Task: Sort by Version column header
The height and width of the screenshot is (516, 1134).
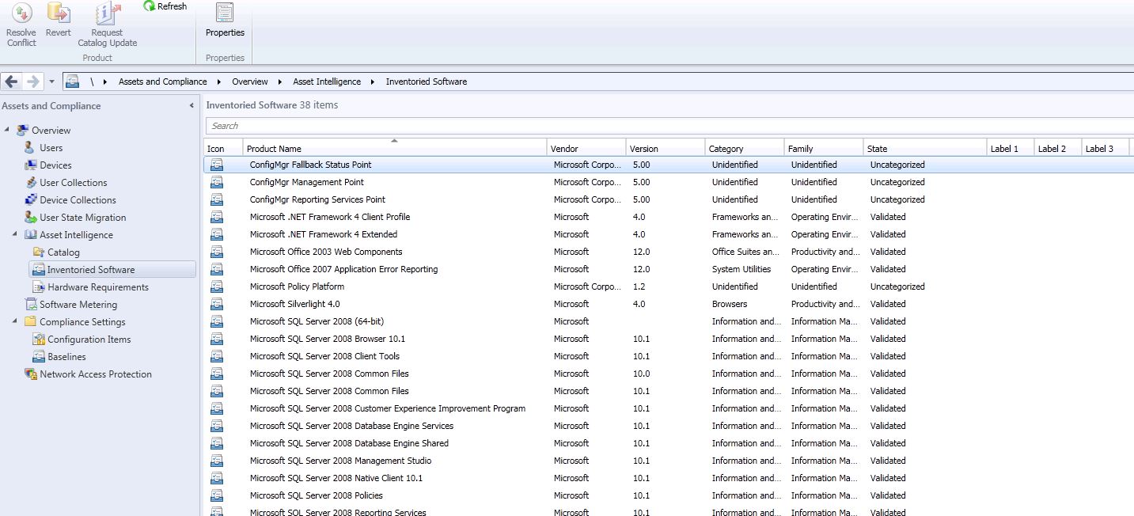Action: [665, 148]
